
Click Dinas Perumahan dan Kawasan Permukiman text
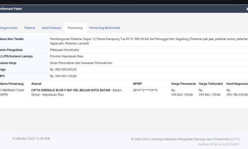tap(81, 63)
